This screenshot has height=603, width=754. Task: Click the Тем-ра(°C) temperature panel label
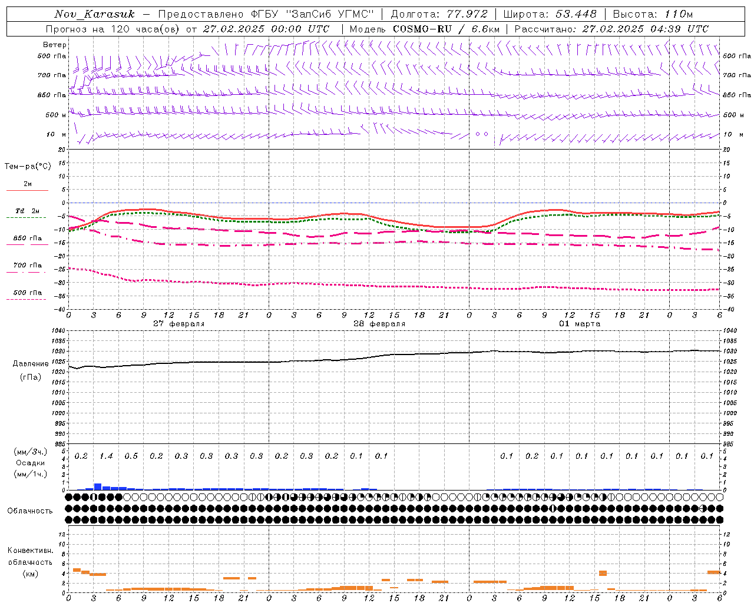click(x=28, y=167)
